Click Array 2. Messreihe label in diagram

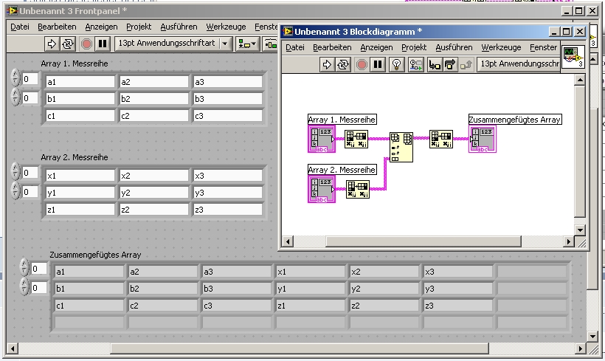pos(342,170)
